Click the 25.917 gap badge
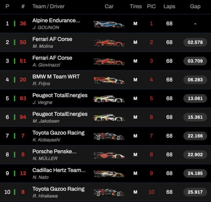Viewport: 211px width, 202px height. click(x=195, y=192)
